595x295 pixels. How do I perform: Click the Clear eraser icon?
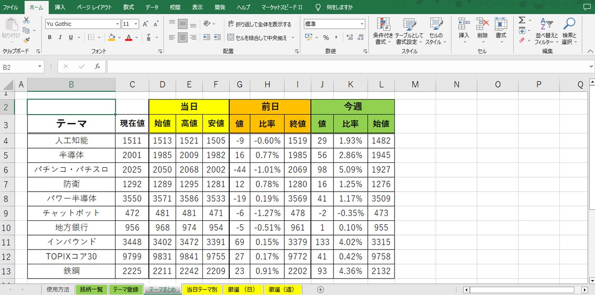[522, 40]
